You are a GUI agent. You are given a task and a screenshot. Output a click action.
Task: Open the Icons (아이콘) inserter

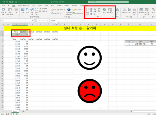tap(32, 11)
